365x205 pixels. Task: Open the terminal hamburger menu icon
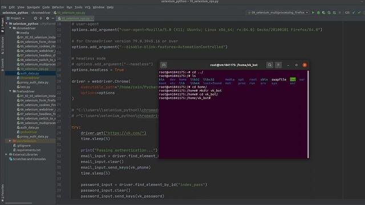(x=278, y=65)
